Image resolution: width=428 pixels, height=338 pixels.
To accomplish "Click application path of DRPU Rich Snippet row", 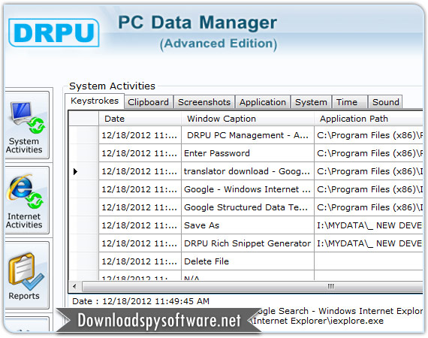I will tap(369, 243).
